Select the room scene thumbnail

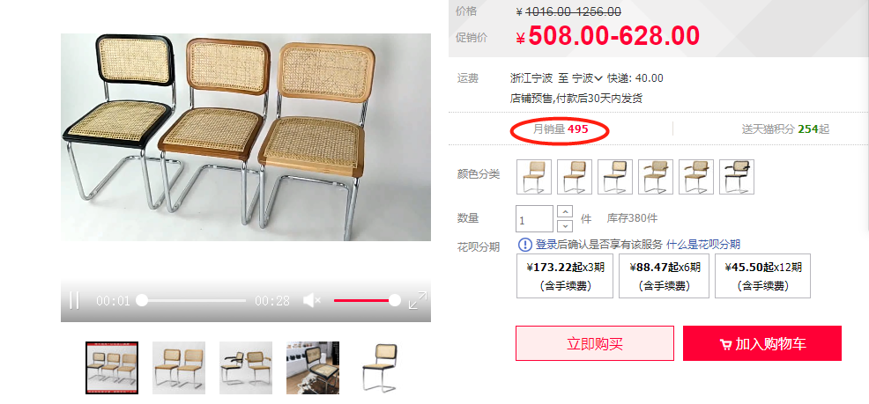(313, 368)
